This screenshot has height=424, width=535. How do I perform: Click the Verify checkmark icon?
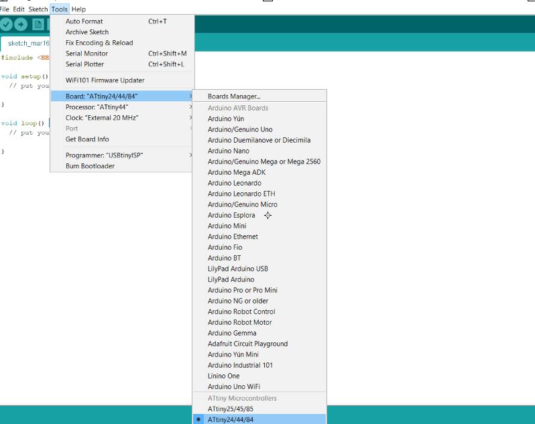click(6, 24)
